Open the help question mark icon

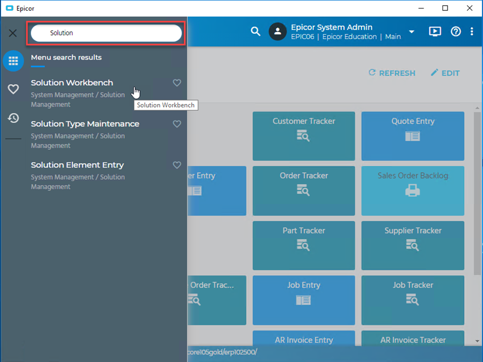456,31
